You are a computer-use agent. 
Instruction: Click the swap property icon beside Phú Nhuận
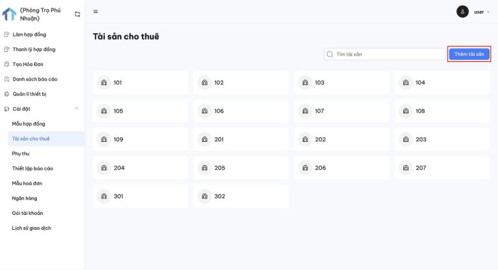coord(78,14)
